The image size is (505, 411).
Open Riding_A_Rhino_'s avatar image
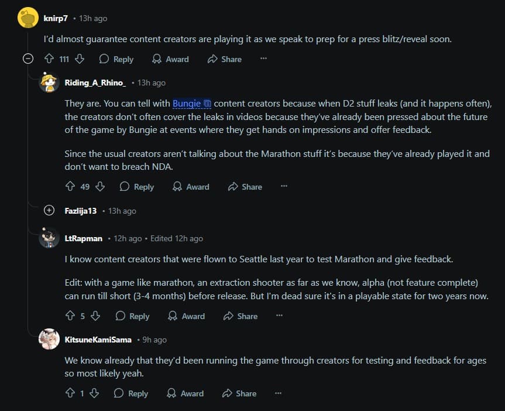pos(49,83)
